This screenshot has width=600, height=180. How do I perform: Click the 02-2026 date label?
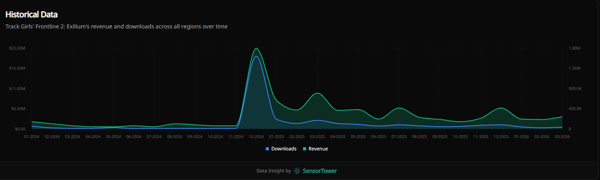coord(542,137)
